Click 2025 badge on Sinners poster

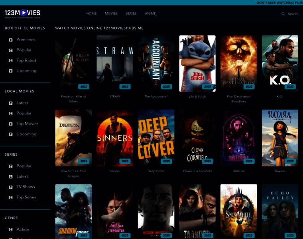(x=125, y=161)
